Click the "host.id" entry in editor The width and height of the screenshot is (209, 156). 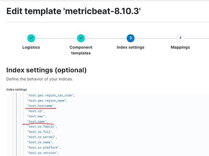pos(36,111)
